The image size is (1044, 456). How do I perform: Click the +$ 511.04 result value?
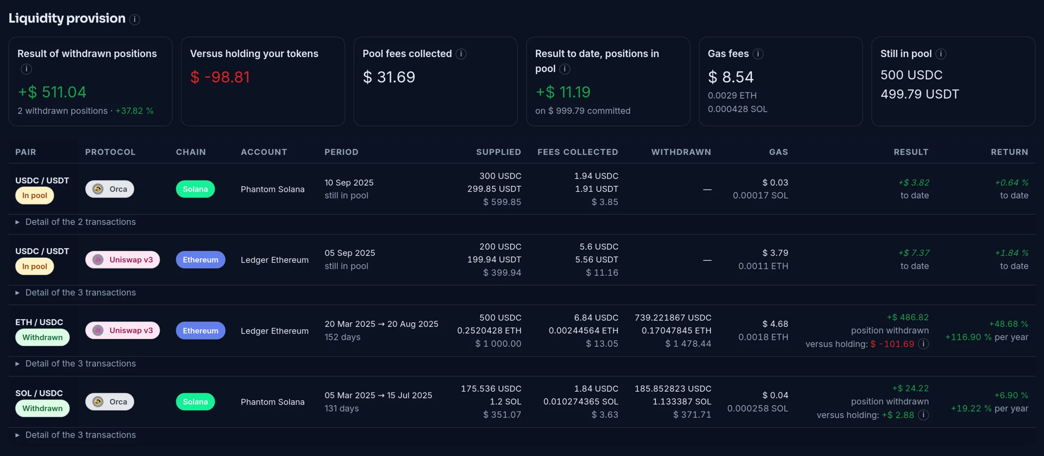point(52,92)
